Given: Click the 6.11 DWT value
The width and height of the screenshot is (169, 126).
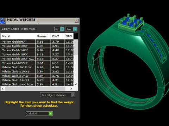Looking at the screenshot, I should 55,63.
